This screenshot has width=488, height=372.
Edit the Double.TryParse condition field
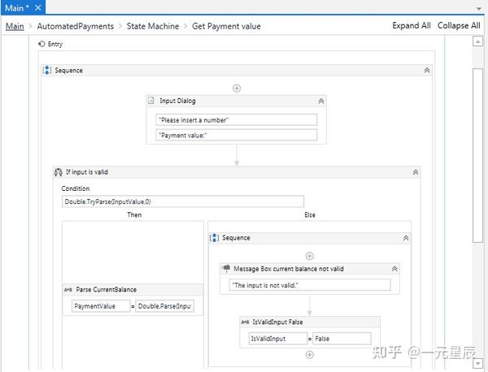pyautogui.click(x=183, y=201)
